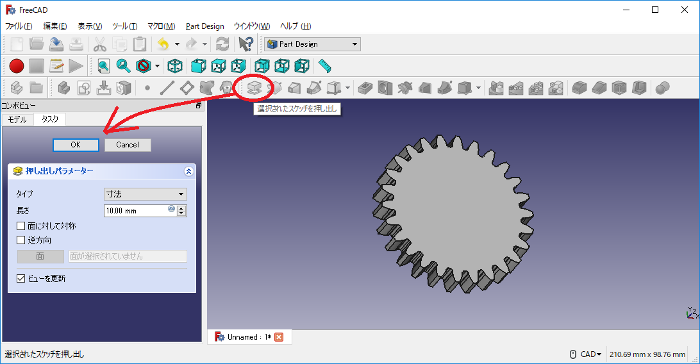
Task: Select the Revolution tool icon
Action: pos(276,88)
